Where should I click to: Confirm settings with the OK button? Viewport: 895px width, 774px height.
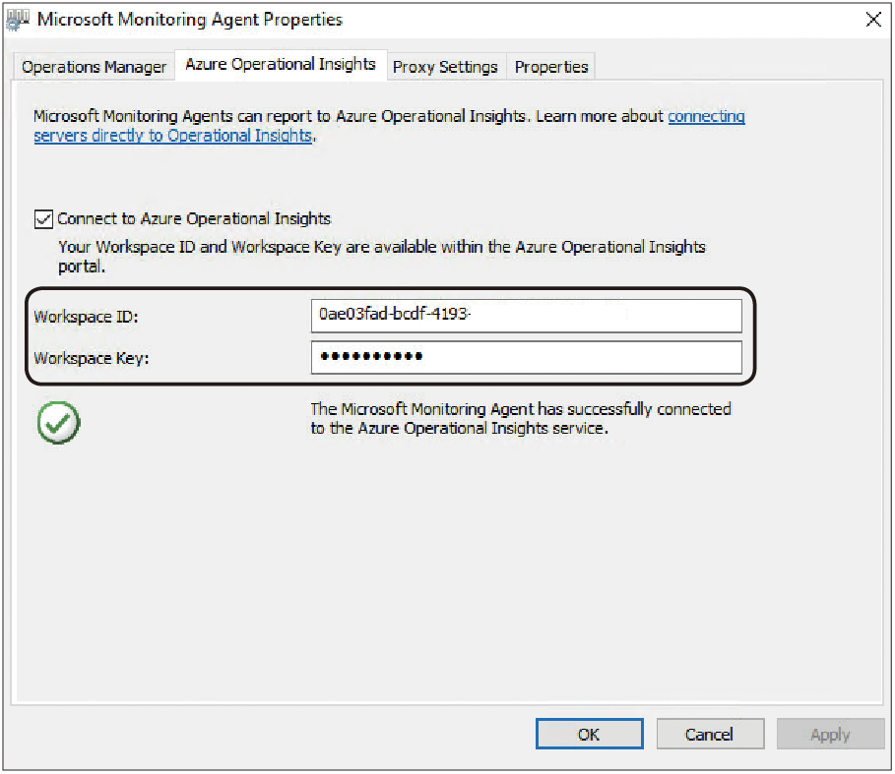click(589, 734)
